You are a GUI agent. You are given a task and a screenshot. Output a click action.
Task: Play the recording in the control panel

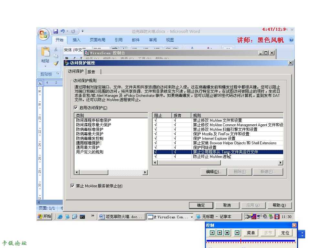click(x=212, y=232)
